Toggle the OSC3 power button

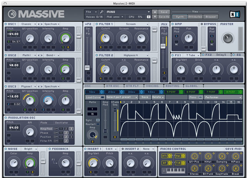[6, 86]
